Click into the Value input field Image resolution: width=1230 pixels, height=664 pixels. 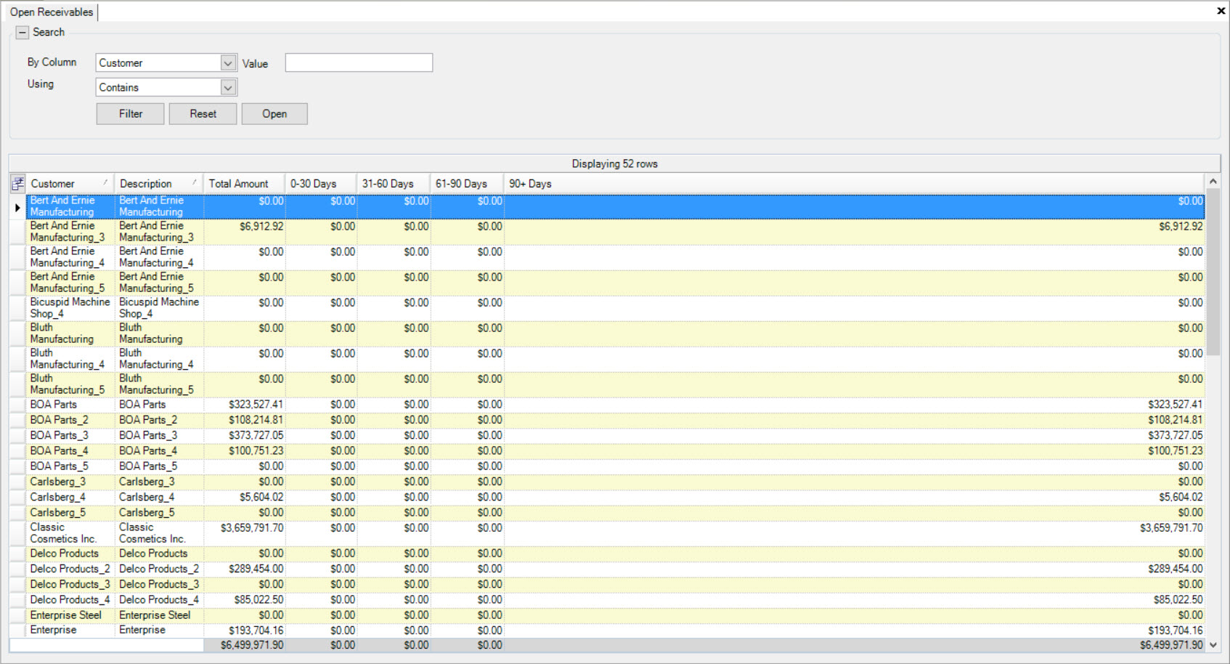click(x=359, y=63)
